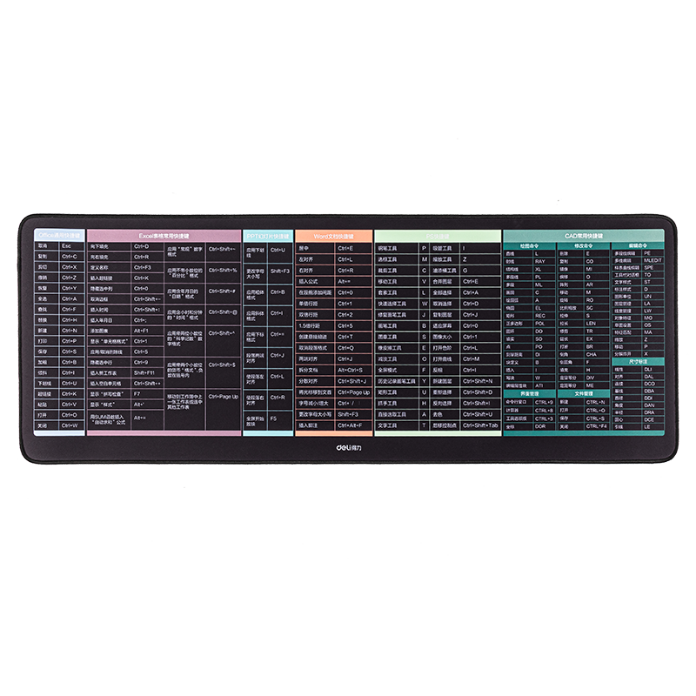Click the deli logo on the mat

coord(349,448)
